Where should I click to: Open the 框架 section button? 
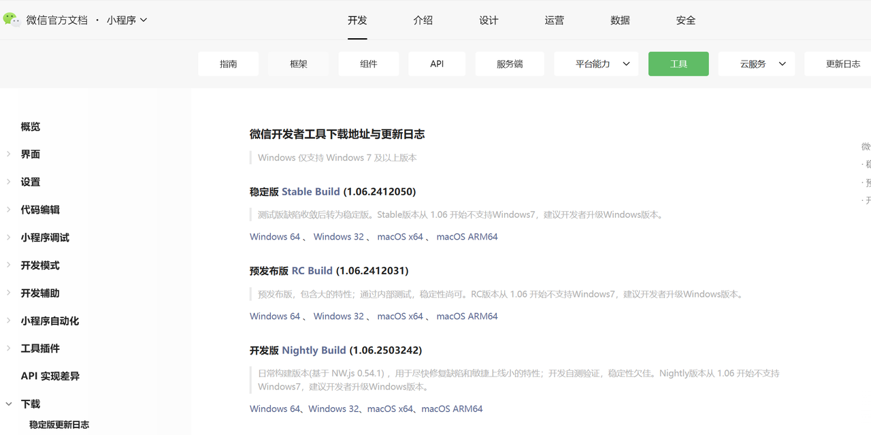pos(299,64)
